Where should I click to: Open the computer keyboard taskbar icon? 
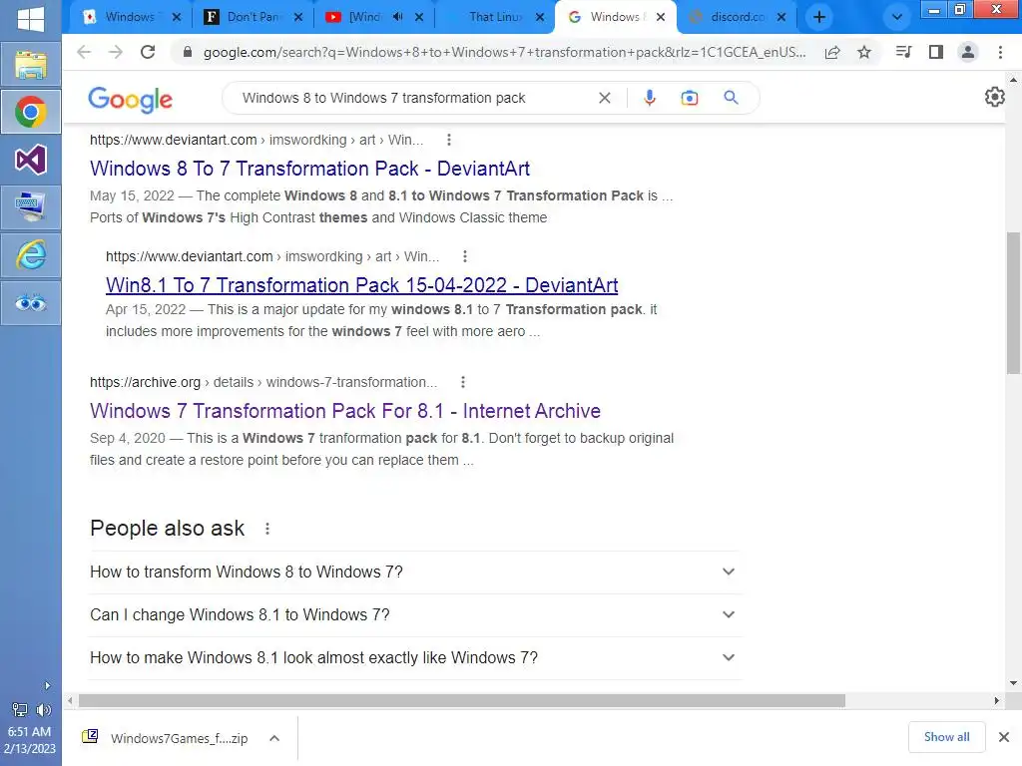click(31, 207)
